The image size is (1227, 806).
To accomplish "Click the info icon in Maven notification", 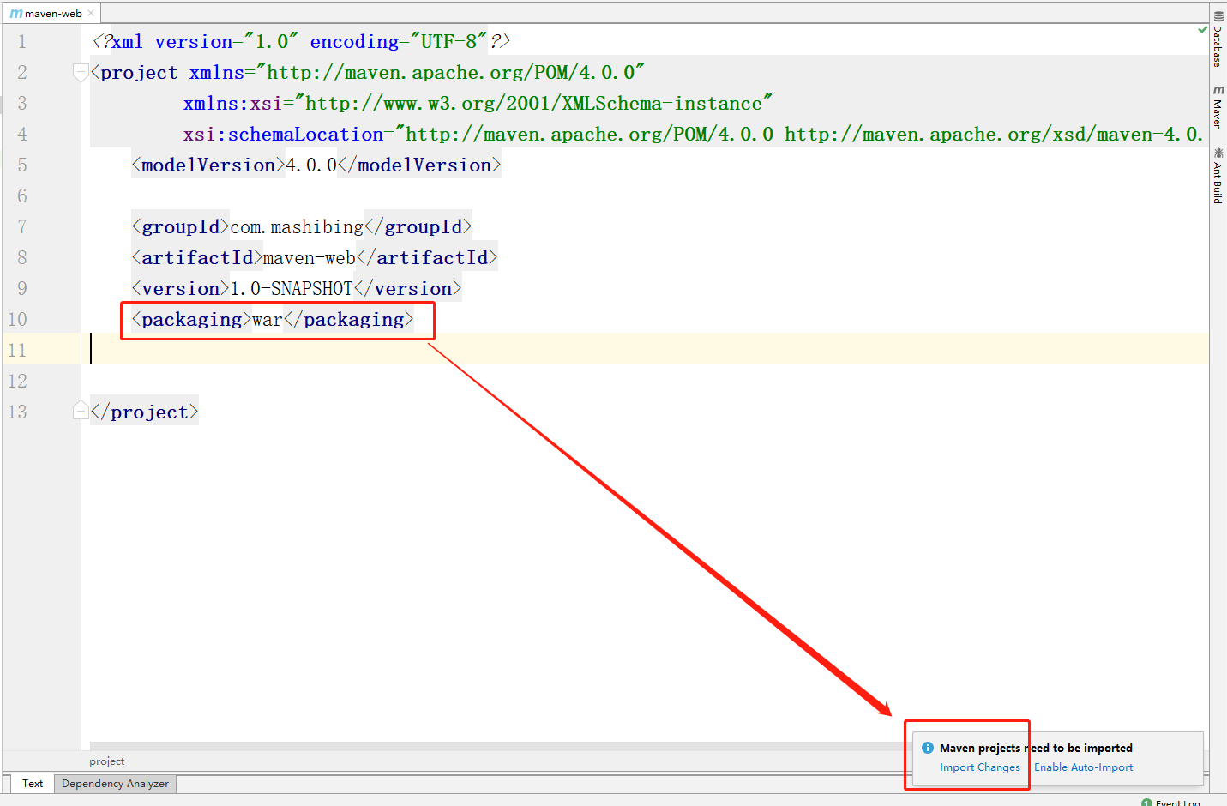I will click(927, 748).
